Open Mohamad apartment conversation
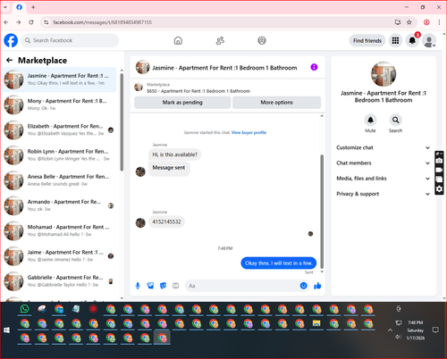 coord(59,230)
